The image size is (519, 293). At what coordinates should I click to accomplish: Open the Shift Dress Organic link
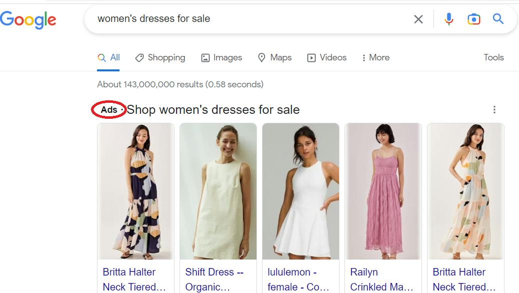pyautogui.click(x=214, y=279)
